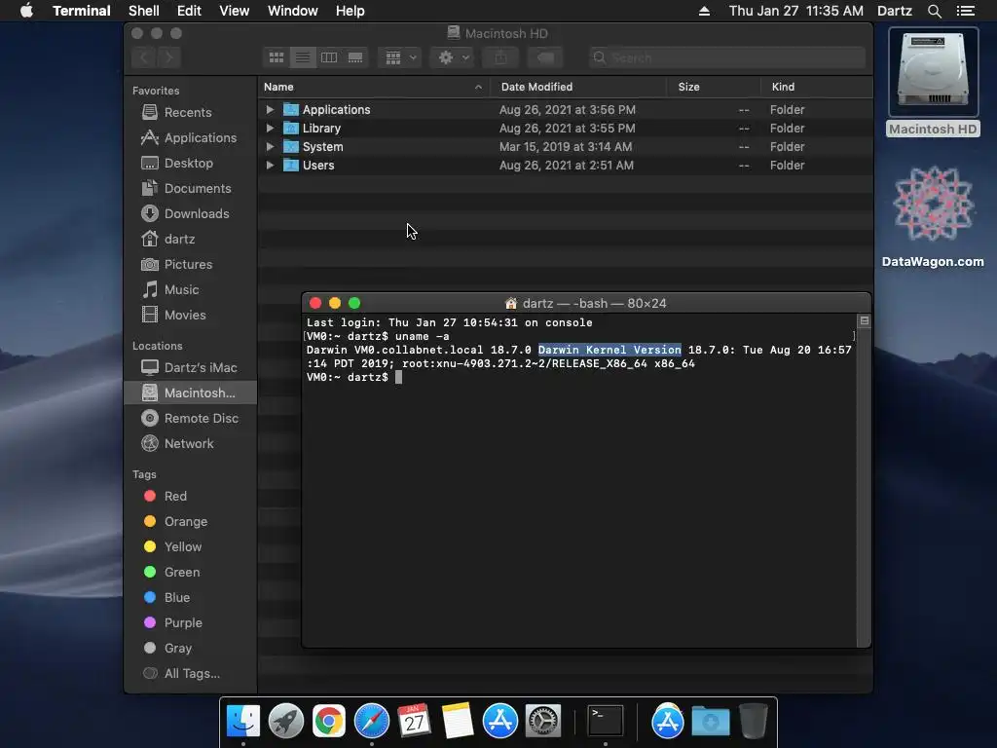Open the Finder gear action menu
This screenshot has height=748, width=997.
454,57
